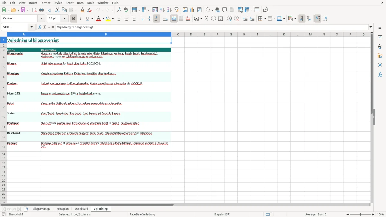This screenshot has width=386, height=217.
Task: Toggle the AutoFilter funnel icon
Action: tap(177, 10)
